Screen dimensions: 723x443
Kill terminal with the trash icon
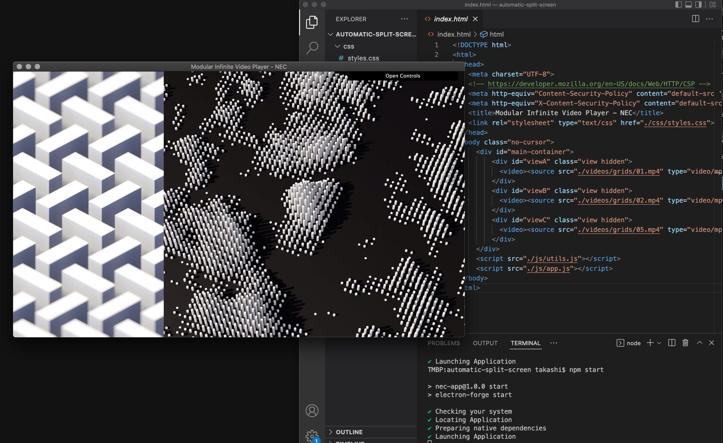tap(685, 343)
